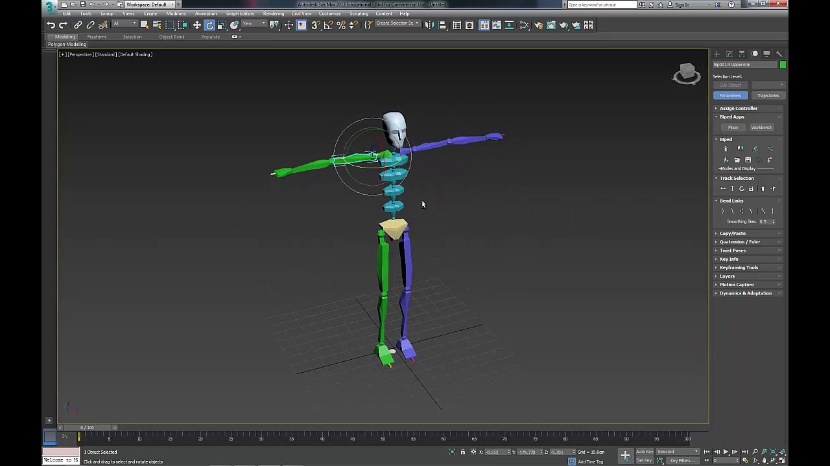Open the Workspace Default dropdown

click(x=150, y=5)
